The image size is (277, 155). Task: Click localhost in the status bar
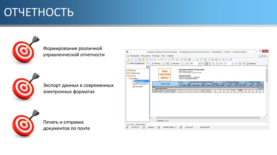(x=151, y=127)
